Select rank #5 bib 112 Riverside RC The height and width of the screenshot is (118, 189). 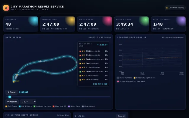point(93,68)
